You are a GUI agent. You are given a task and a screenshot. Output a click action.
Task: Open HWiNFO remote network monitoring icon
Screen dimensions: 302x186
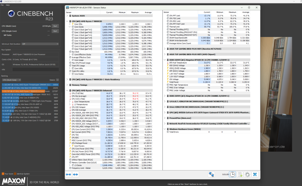pos(211,174)
